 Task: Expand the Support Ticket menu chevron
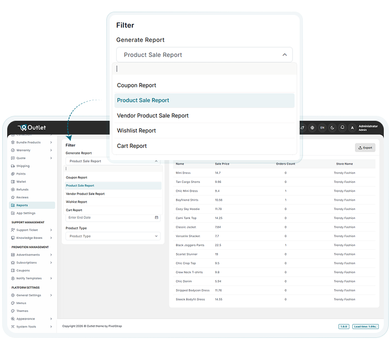[x=51, y=230]
